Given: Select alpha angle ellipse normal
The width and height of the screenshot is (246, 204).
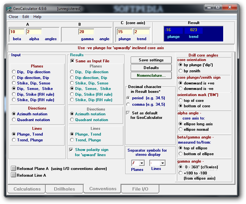Looking at the screenshot, I should click(180, 129).
